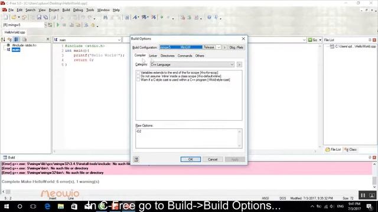Screen dimensions: 378x212
Task: Open the Windows Start menu
Action: pyautogui.click(x=6, y=206)
